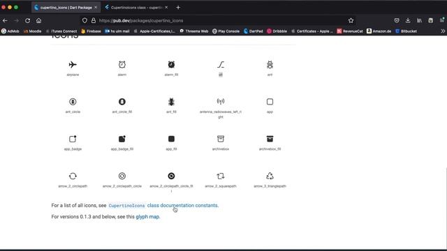Click the arrow_2_circlepath_circle icon
Image resolution: width=447 pixels, height=251 pixels.
click(x=122, y=176)
